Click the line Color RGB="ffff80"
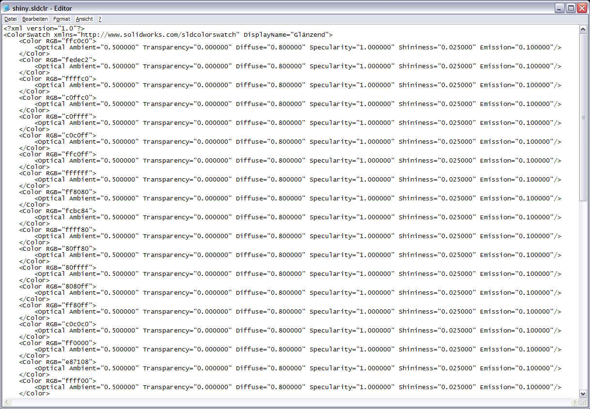Screen dimensions: 590x409 click(x=58, y=230)
